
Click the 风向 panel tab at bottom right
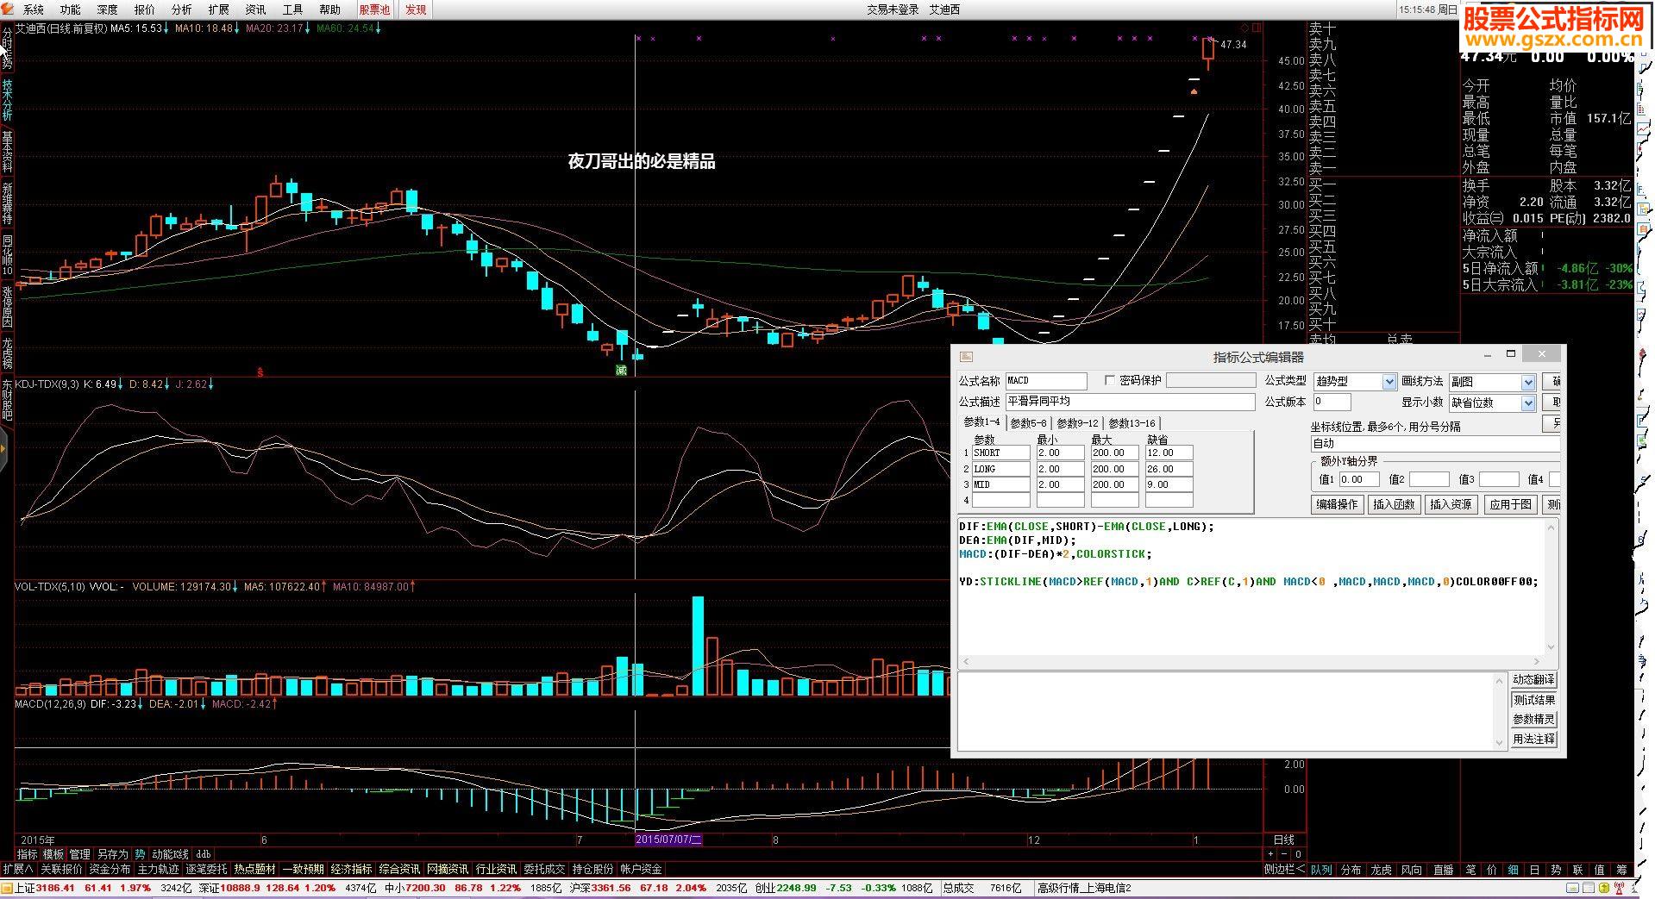(1412, 870)
